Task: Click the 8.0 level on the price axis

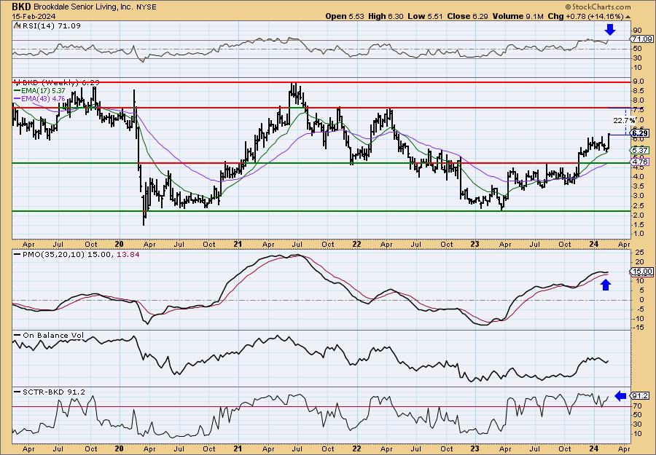Action: tap(639, 100)
